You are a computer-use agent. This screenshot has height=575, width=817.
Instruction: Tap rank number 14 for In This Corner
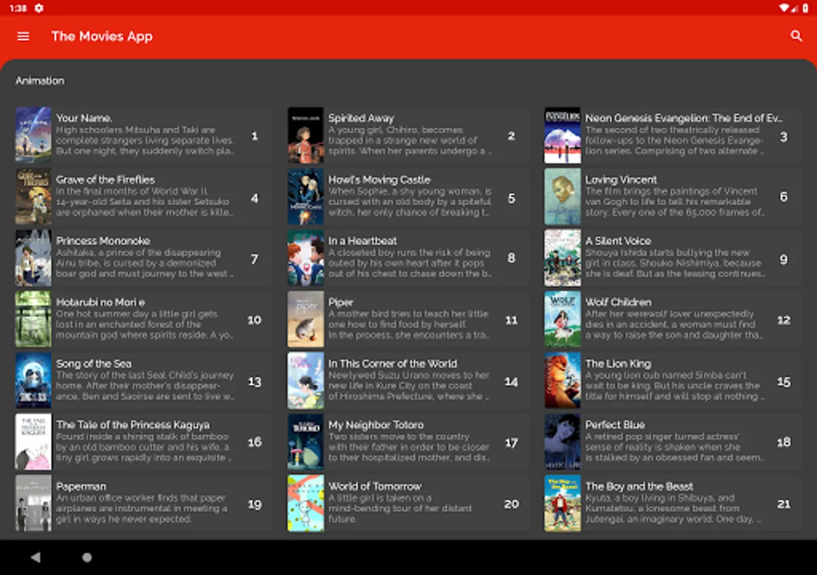click(x=511, y=382)
